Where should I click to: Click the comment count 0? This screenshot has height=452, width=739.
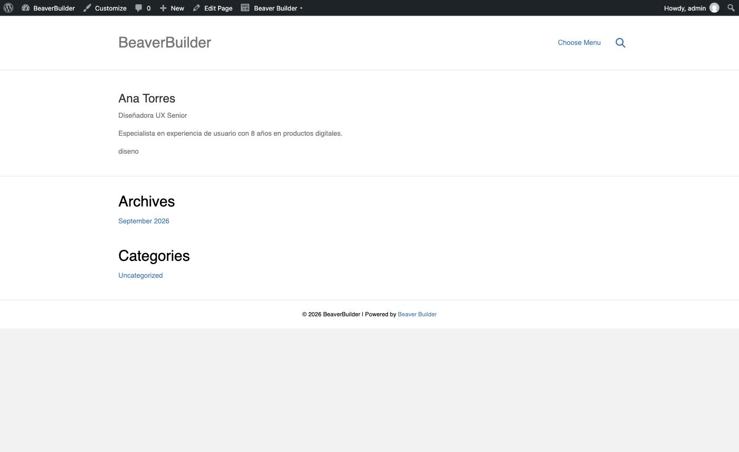pos(148,8)
